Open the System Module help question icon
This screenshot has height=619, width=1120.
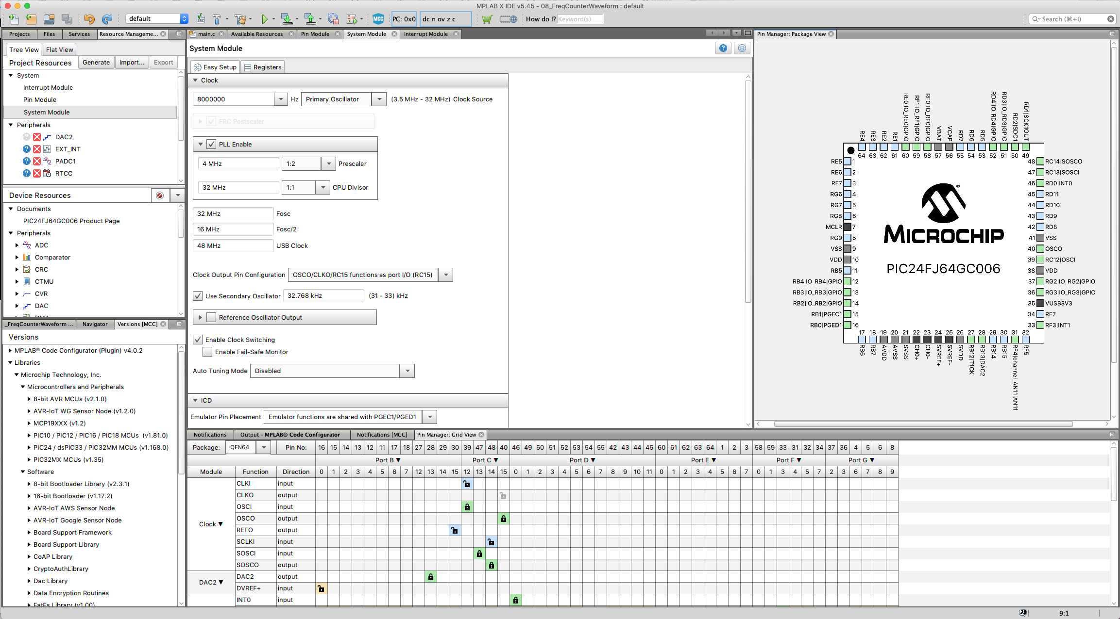click(x=723, y=48)
